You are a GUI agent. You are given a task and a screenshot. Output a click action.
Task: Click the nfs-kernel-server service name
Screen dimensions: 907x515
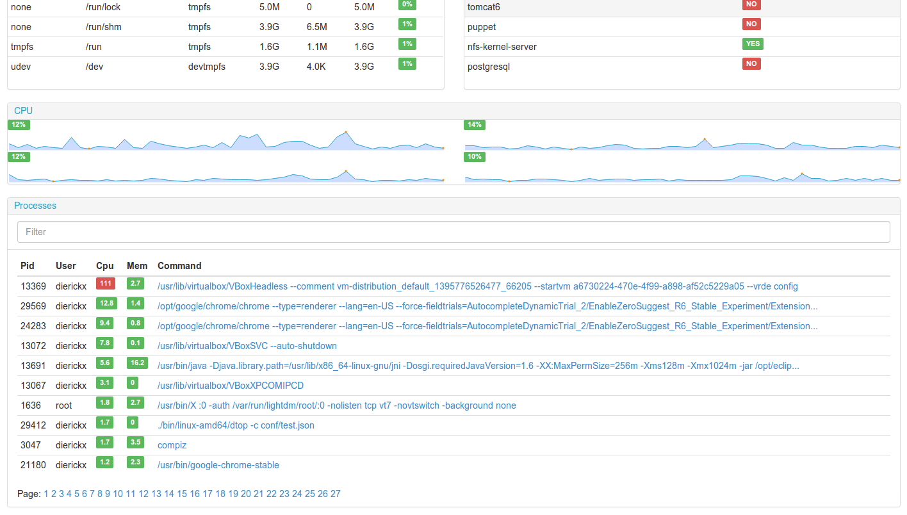pyautogui.click(x=502, y=47)
